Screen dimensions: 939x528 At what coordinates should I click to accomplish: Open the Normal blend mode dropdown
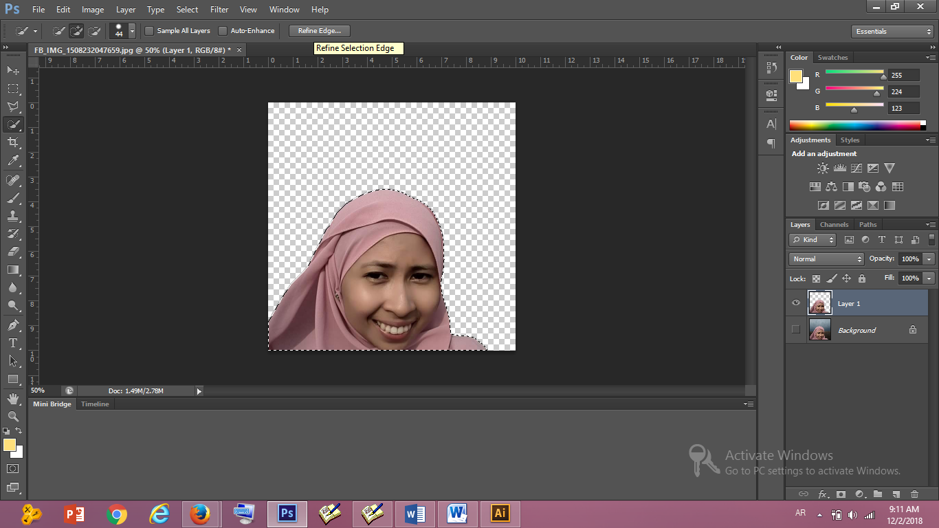coord(826,258)
